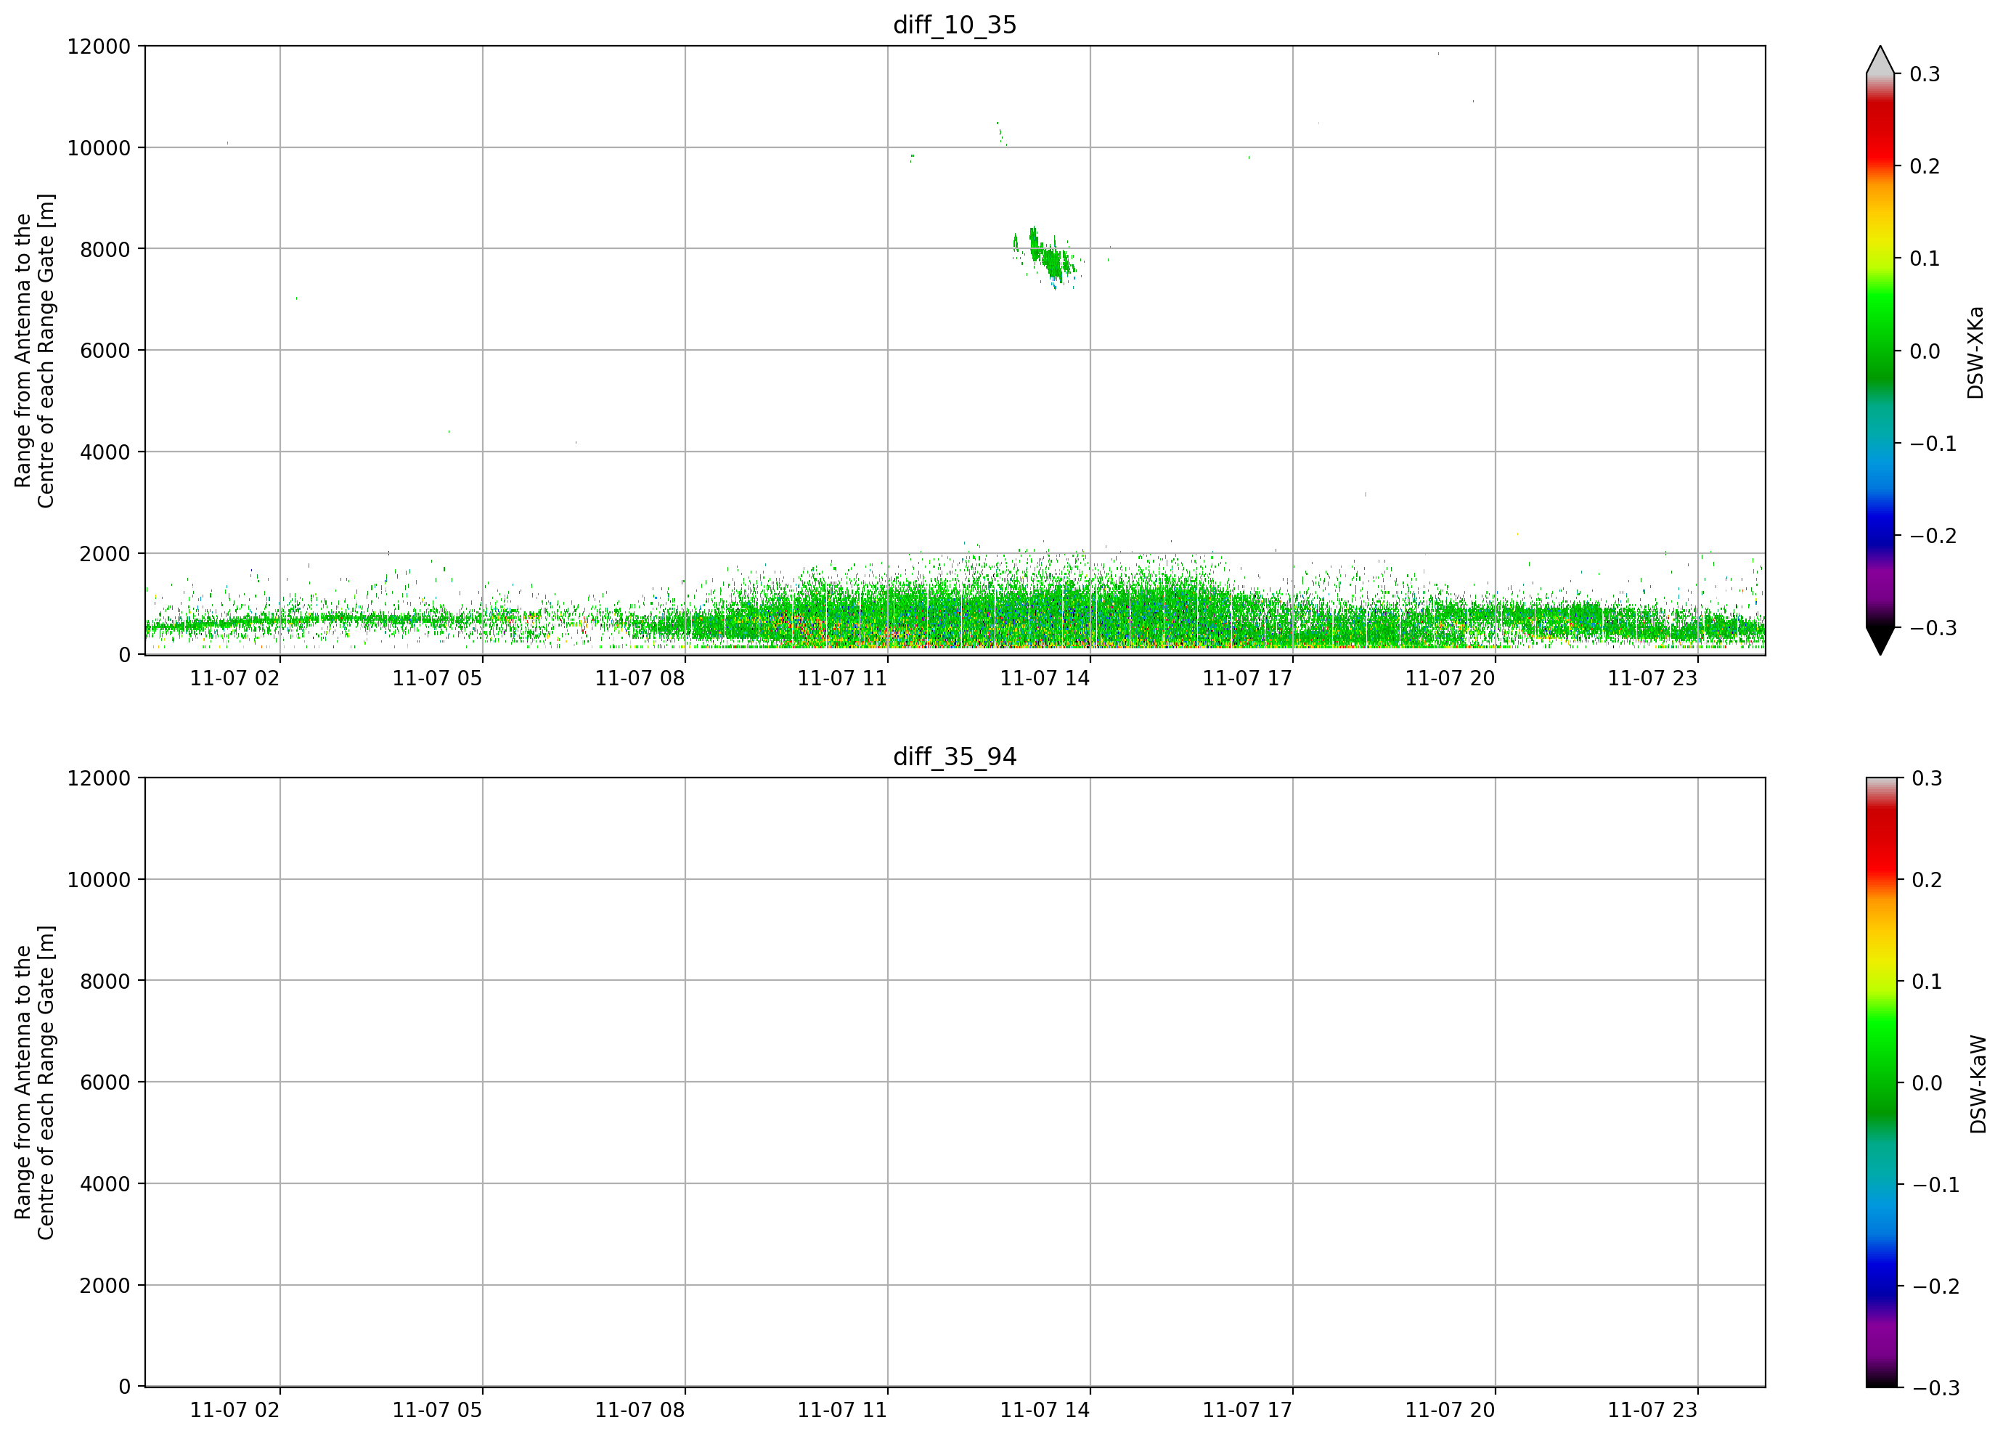
Task: Click the "DSW-KaW" colorbar label
Action: (x=1978, y=1085)
